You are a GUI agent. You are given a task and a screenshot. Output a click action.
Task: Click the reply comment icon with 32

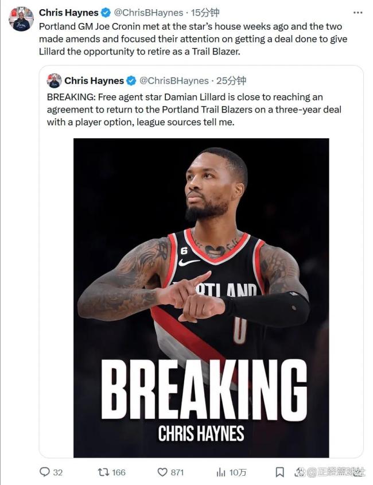pos(45,472)
